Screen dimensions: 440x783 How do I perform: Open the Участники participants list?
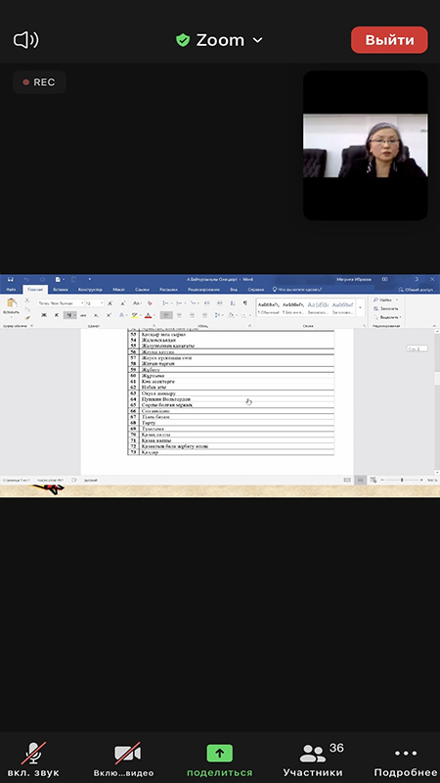coord(313,760)
